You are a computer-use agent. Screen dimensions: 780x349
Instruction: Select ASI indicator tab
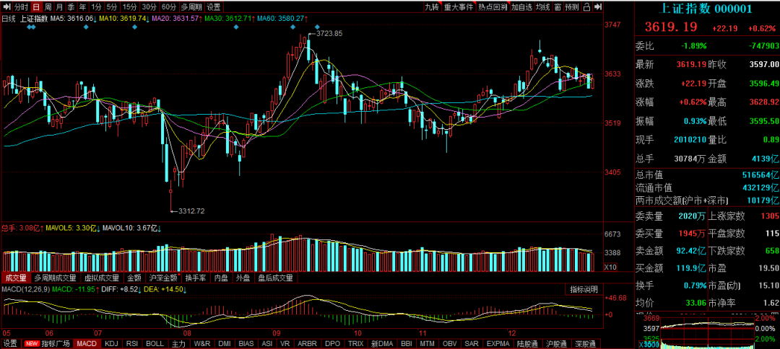click(267, 343)
